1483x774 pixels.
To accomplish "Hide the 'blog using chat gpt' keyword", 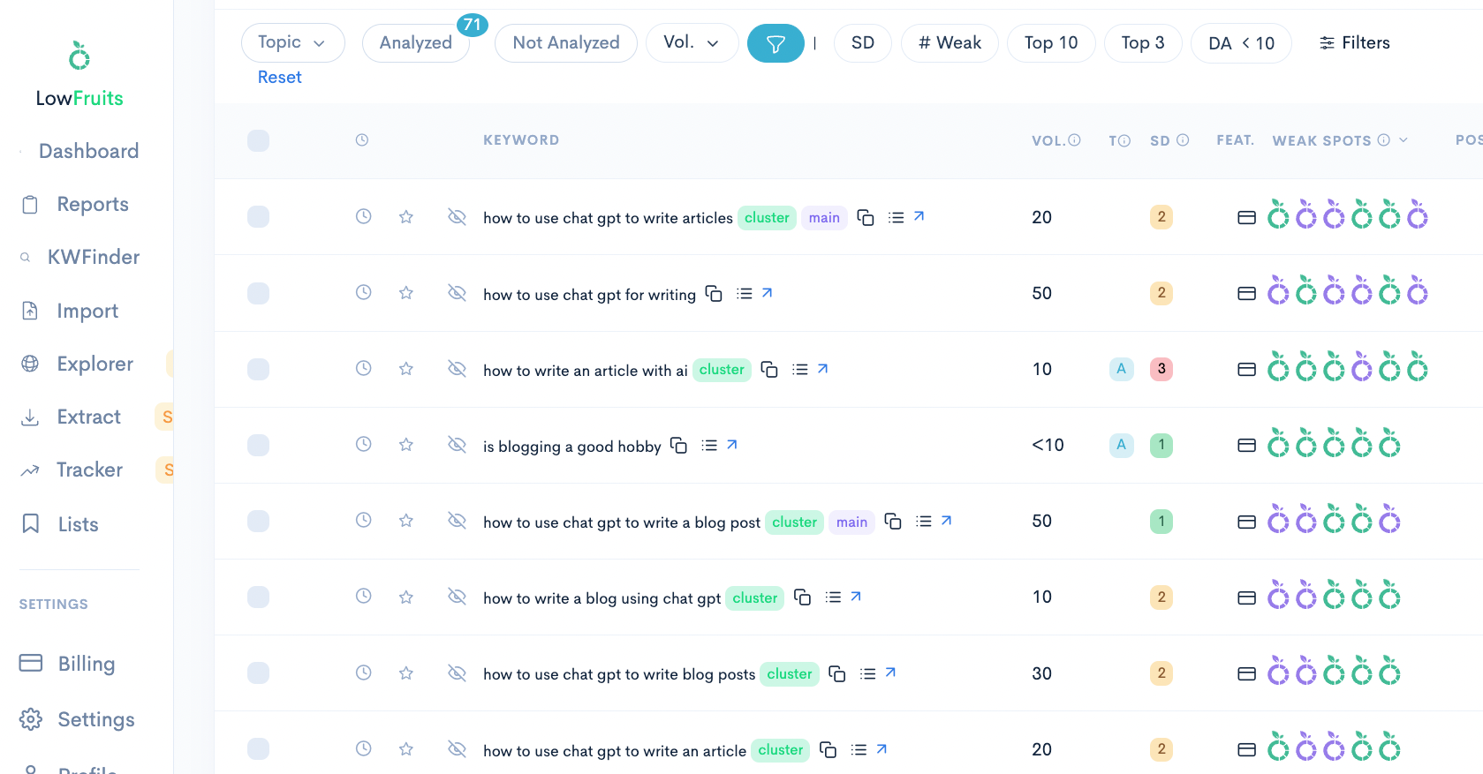I will (457, 597).
